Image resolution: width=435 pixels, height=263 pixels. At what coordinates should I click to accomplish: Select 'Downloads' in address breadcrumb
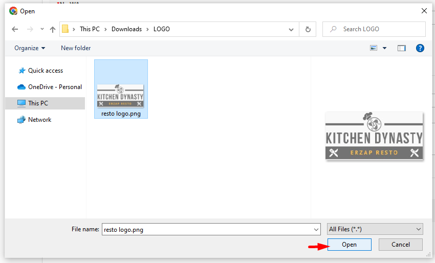coord(126,29)
